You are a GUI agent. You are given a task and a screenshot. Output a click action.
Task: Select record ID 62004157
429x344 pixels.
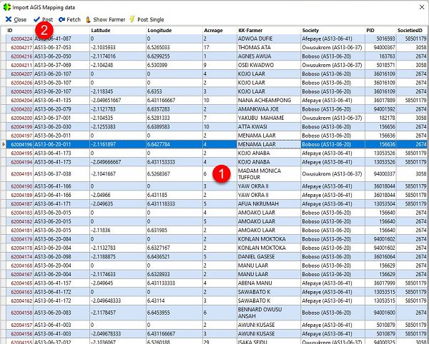click(x=20, y=325)
